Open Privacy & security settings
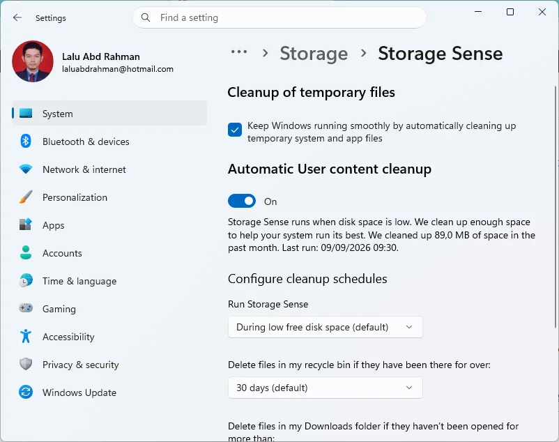 pos(109,365)
